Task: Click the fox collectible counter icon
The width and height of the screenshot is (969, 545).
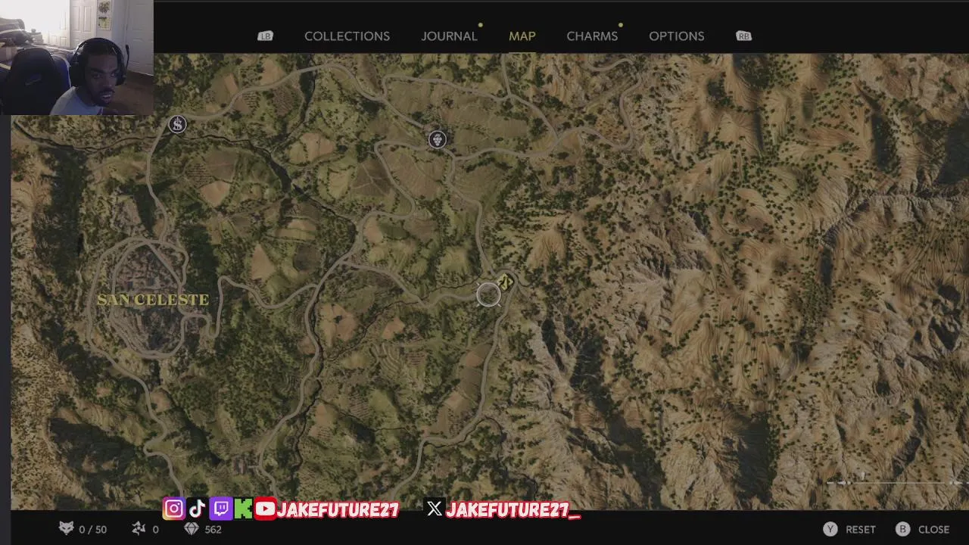Action: [67, 528]
